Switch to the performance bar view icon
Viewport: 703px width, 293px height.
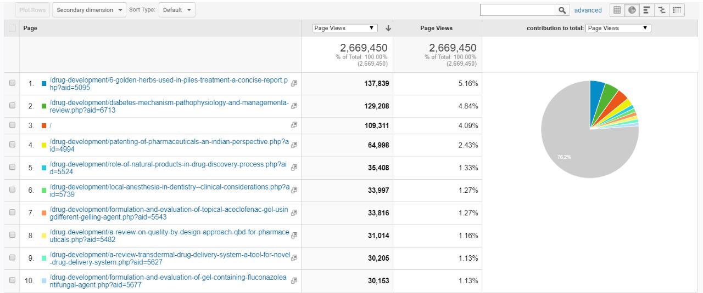pos(646,10)
